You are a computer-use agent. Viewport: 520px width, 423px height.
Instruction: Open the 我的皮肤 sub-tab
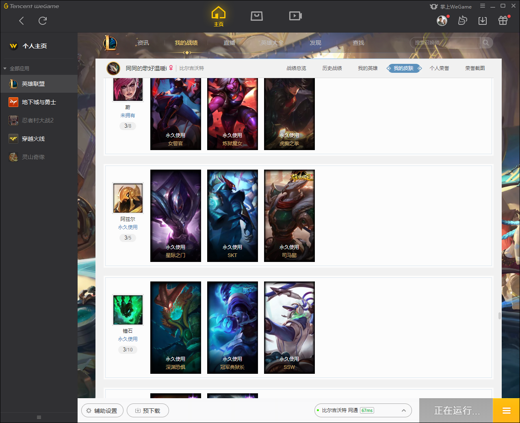click(403, 68)
